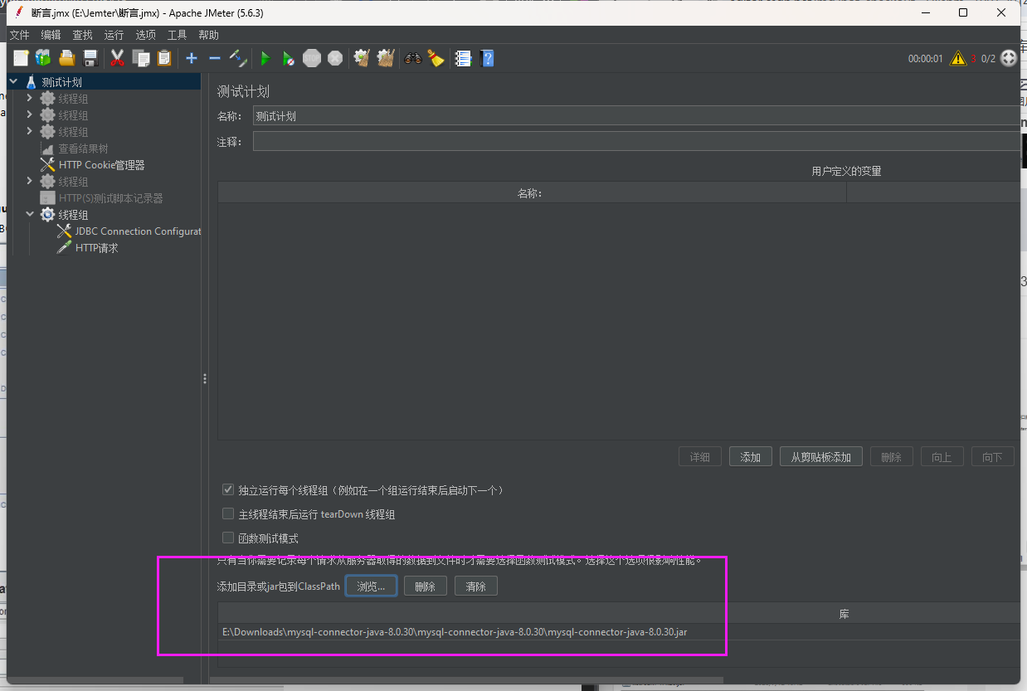Select JDBC Connection Configuration tree item
The width and height of the screenshot is (1027, 691).
point(138,231)
